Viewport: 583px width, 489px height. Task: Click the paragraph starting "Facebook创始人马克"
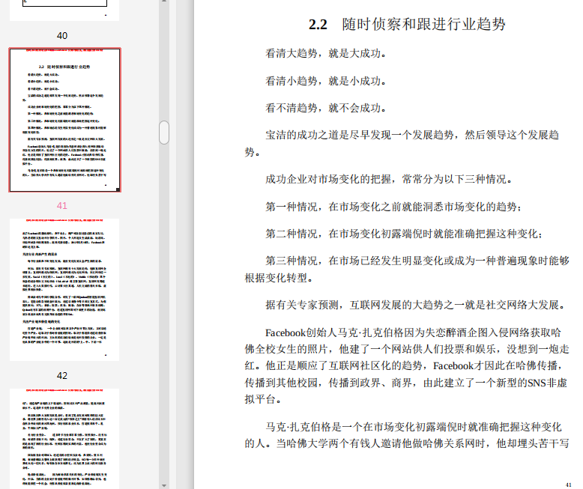click(407, 366)
